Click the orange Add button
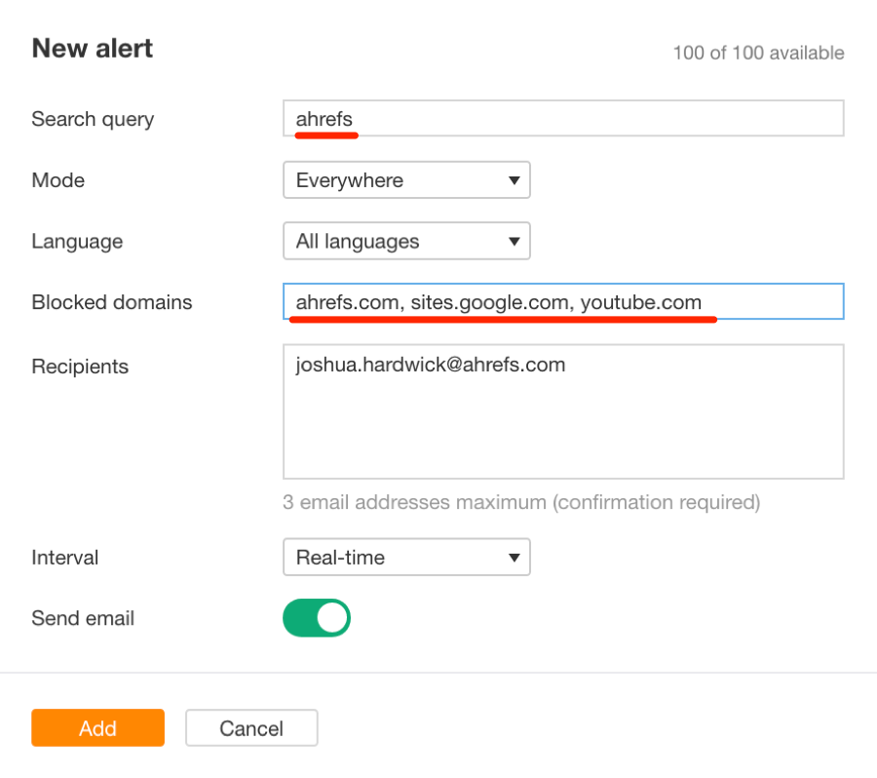The image size is (877, 778). [97, 727]
